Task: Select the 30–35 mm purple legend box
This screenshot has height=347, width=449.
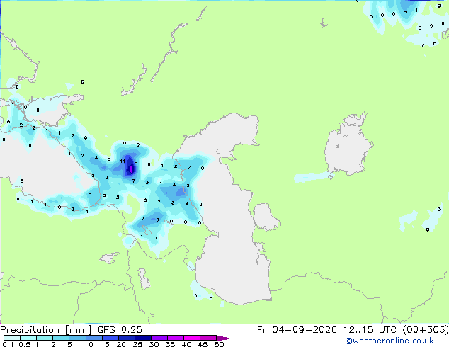Action: tap(159, 338)
